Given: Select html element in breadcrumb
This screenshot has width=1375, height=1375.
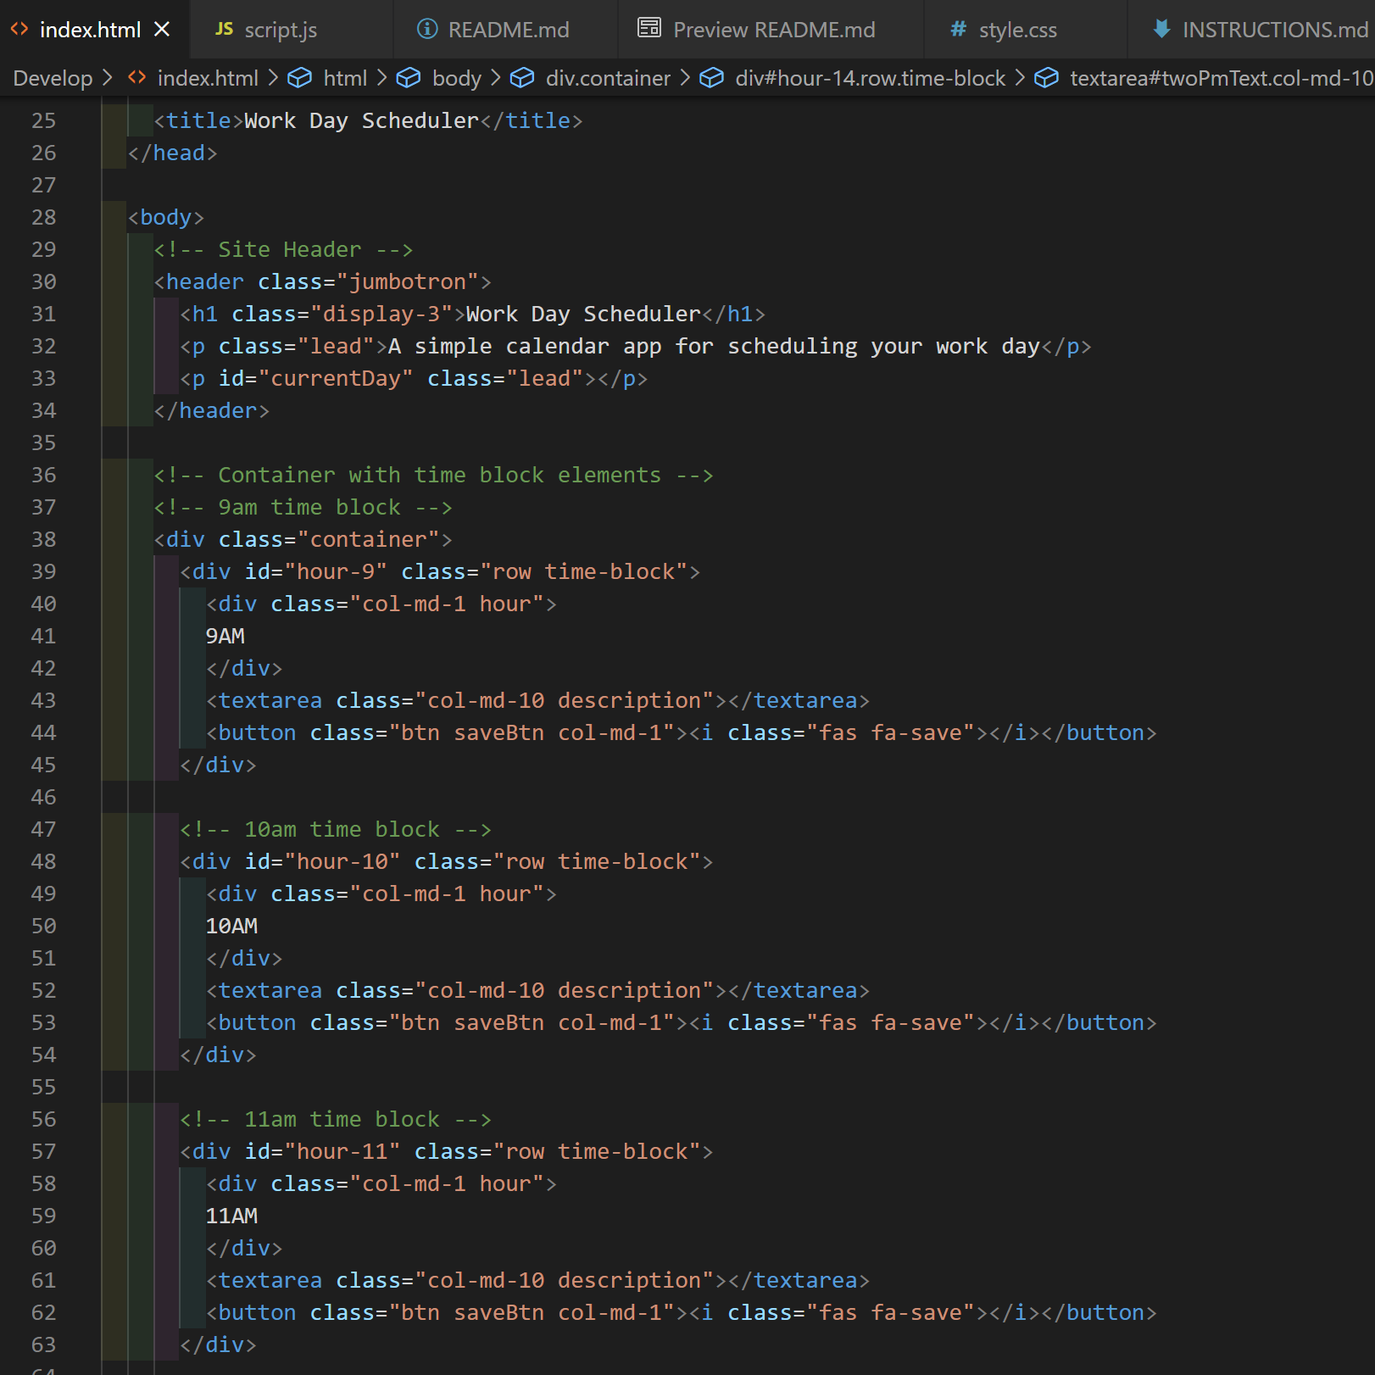Looking at the screenshot, I should click(345, 78).
